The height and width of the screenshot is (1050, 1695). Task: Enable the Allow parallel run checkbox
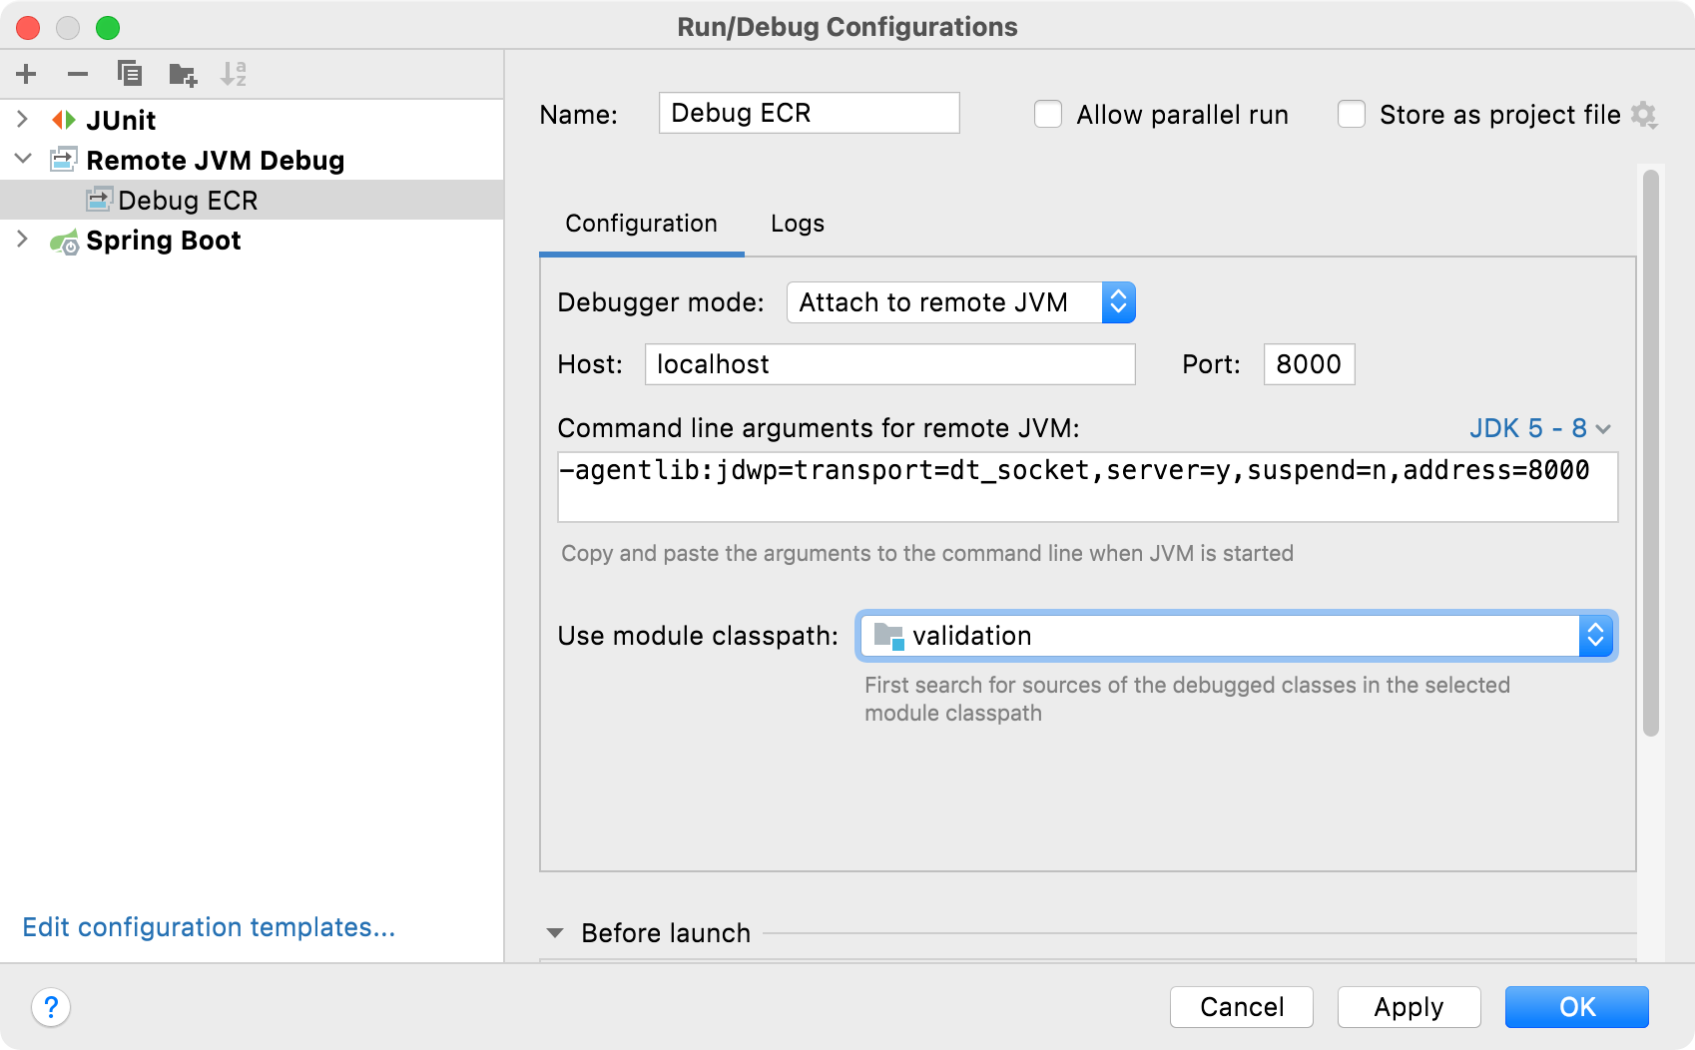coord(1048,115)
